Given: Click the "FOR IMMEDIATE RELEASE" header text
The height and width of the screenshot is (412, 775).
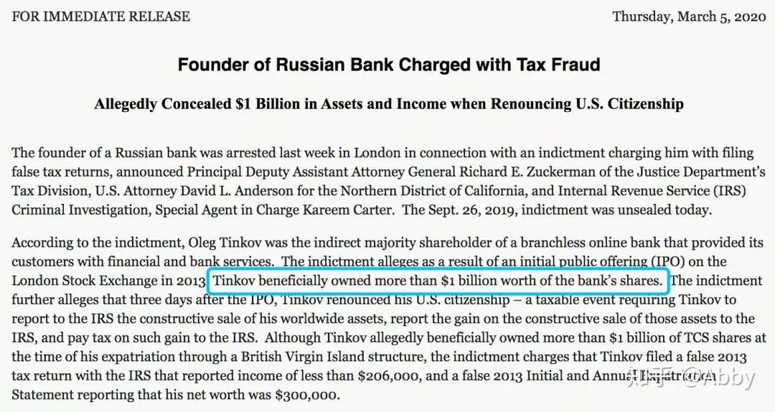Looking at the screenshot, I should click(100, 17).
